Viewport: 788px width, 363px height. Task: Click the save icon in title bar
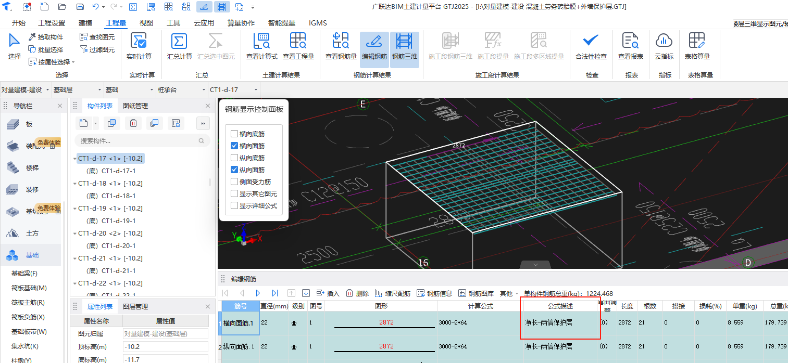coord(80,7)
